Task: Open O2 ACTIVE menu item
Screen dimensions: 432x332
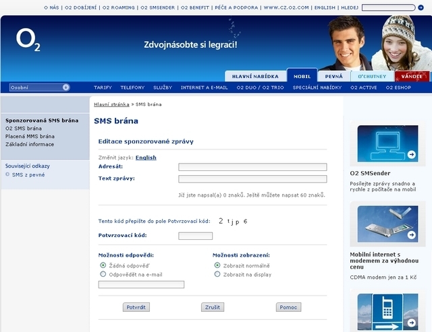Action: click(x=364, y=88)
